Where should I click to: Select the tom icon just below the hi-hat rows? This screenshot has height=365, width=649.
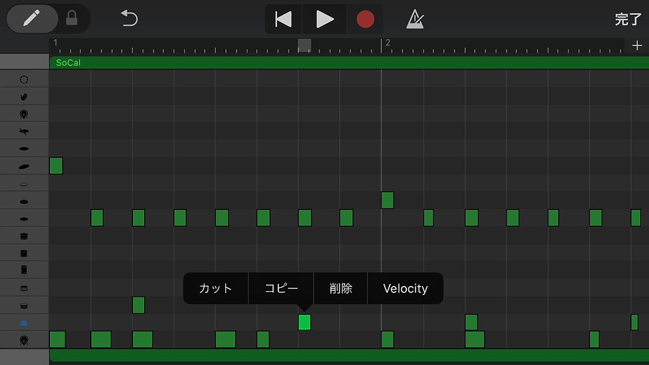point(24,236)
